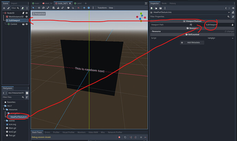Switch to the Node tab in the Inspector dock
The image size is (237, 141).
(164, 3)
